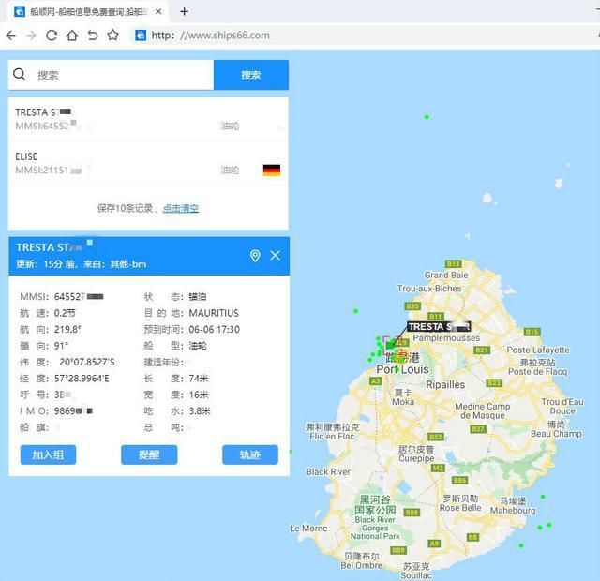Bookmark the page with the star icon
Screen dimensions: 600x581
[112, 36]
